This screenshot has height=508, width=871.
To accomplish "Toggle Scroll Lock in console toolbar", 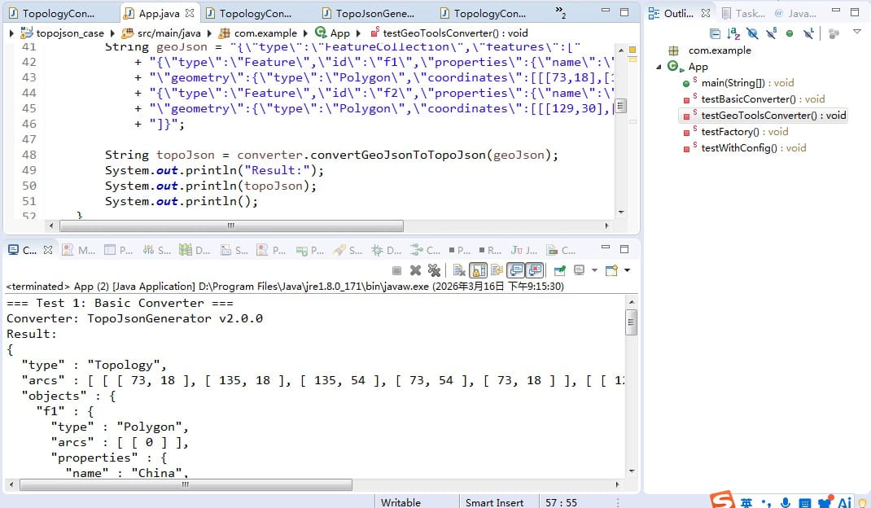I will (478, 270).
